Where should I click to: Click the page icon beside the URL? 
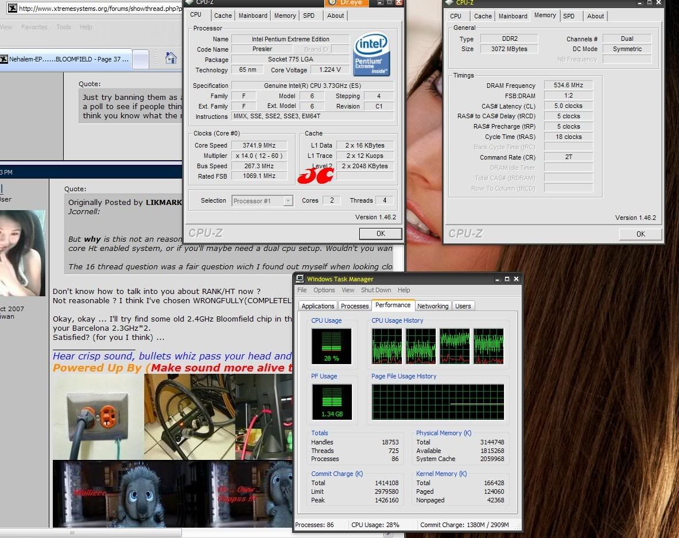(x=12, y=8)
